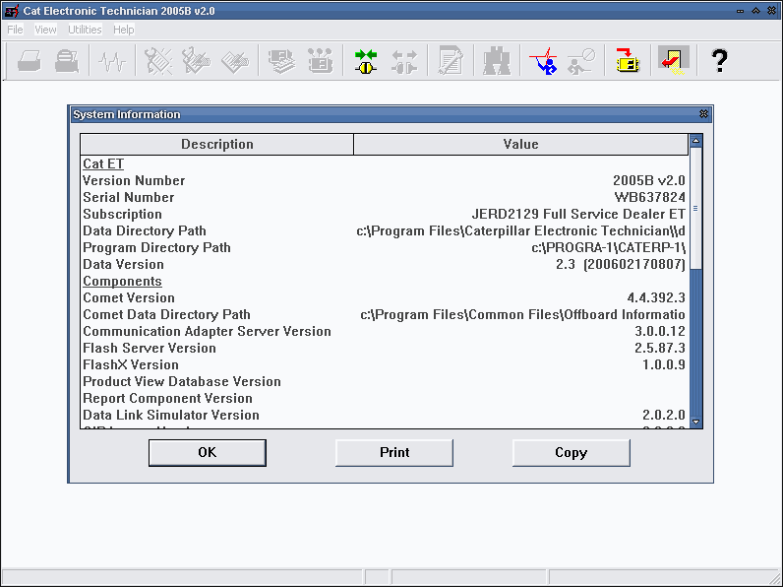The height and width of the screenshot is (587, 783).
Task: Click the scrollbar down arrow in list
Action: (x=696, y=422)
